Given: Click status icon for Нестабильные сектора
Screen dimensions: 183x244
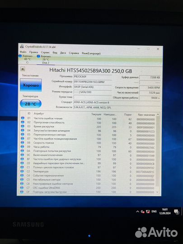Looking at the screenshot, I should pos(22,179).
